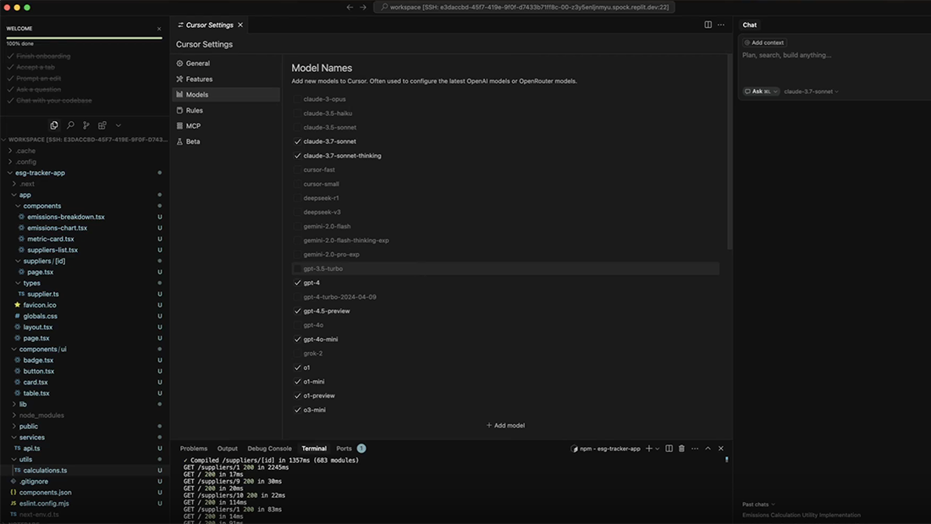Split the editor to the right

pyautogui.click(x=708, y=25)
